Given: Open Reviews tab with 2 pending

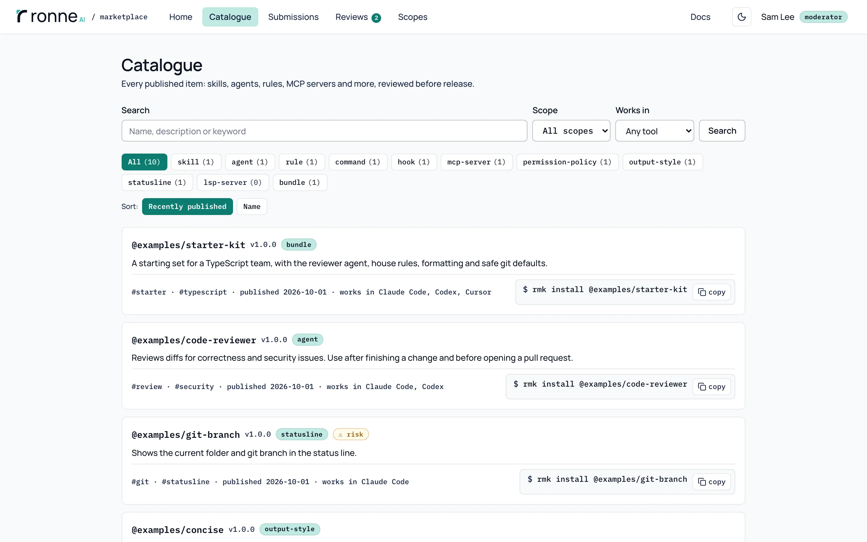Looking at the screenshot, I should click(358, 17).
